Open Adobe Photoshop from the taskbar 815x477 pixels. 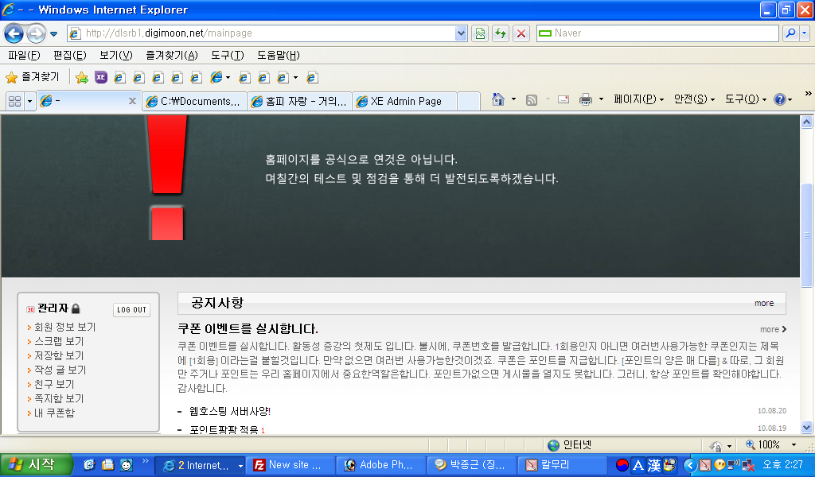pyautogui.click(x=379, y=465)
